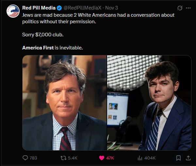Image resolution: width=196 pixels, height=166 pixels.
Task: Click the repost arrows icon
Action: [x=64, y=158]
